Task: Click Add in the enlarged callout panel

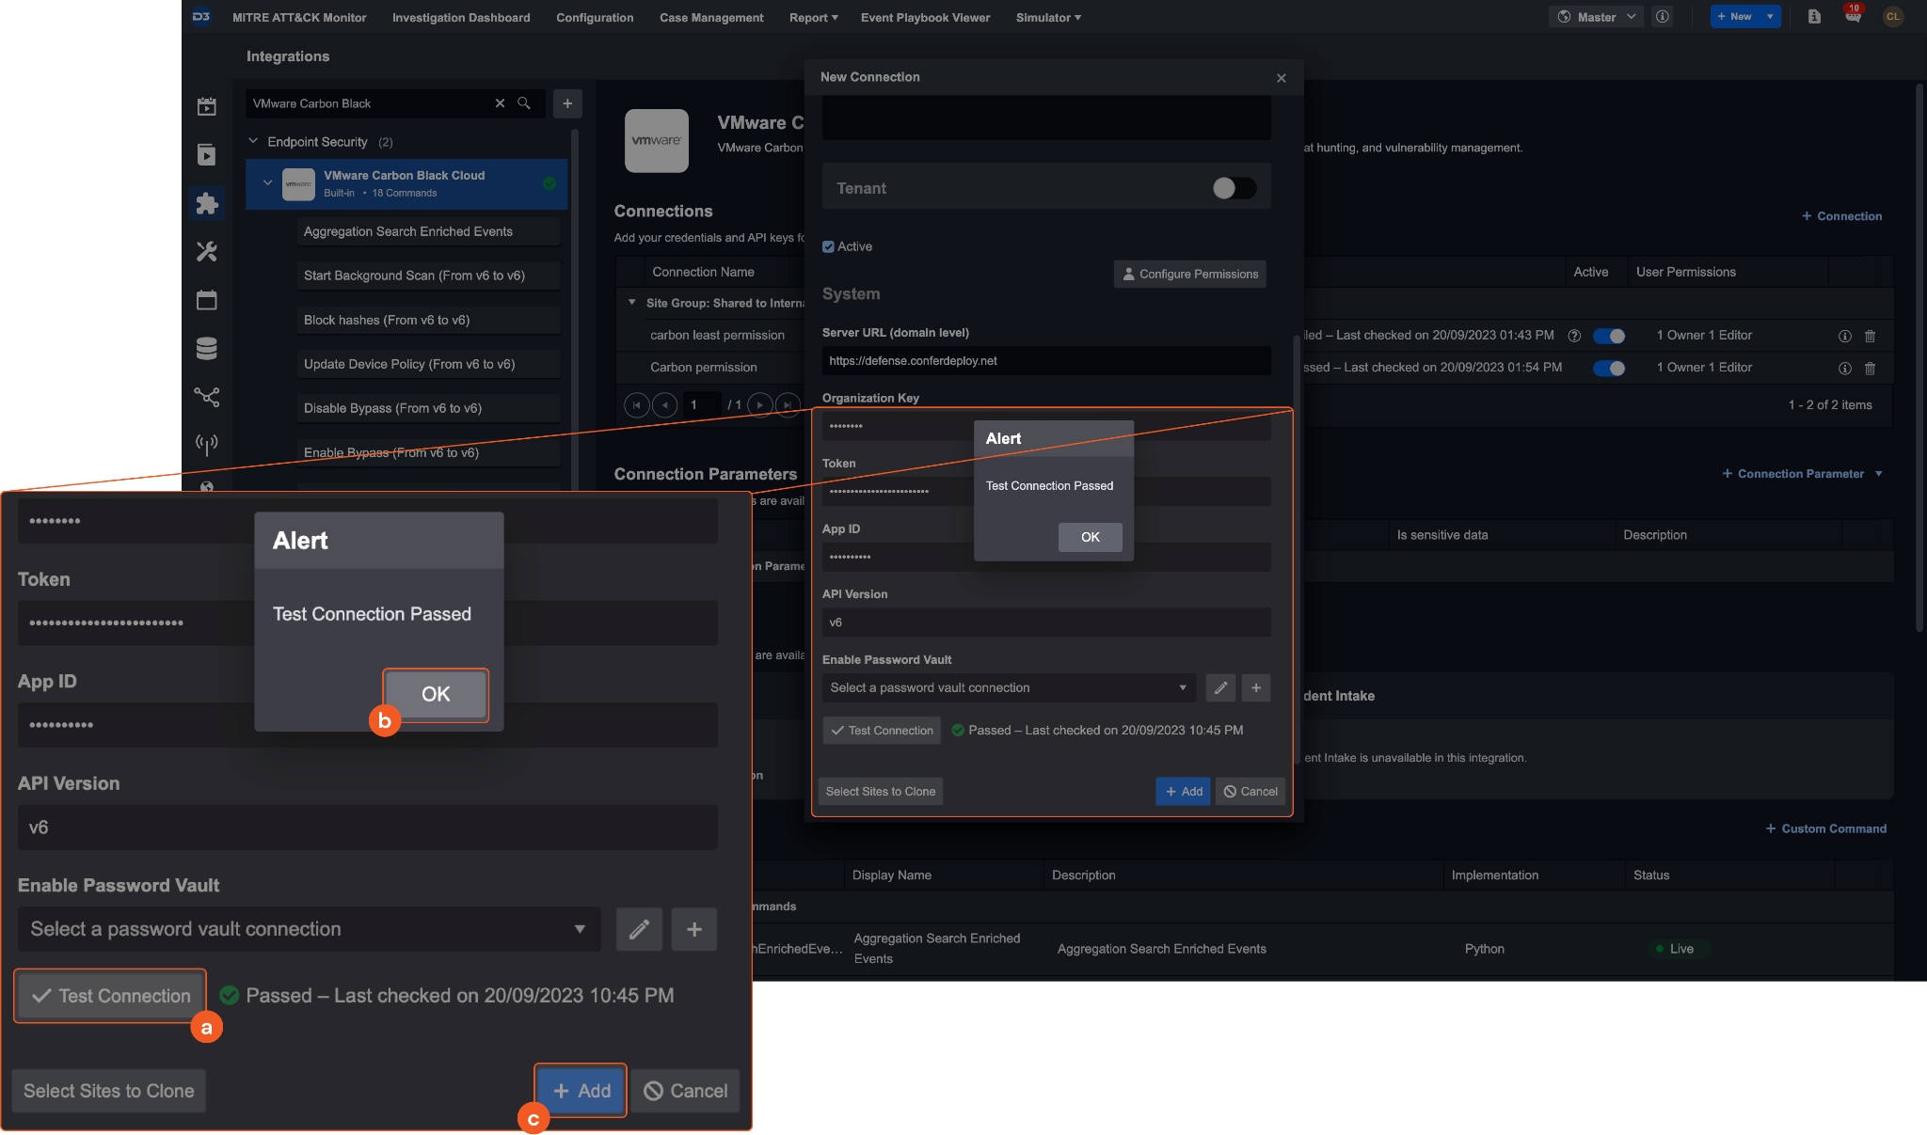Action: coord(581,1091)
